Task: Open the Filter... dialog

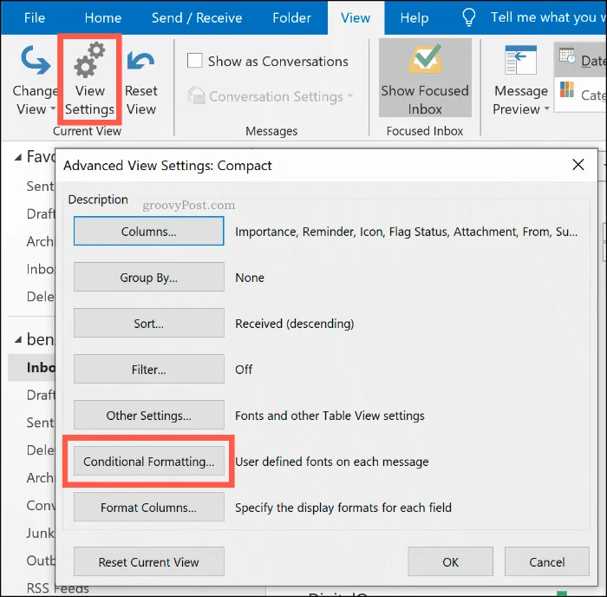Action: pyautogui.click(x=148, y=369)
